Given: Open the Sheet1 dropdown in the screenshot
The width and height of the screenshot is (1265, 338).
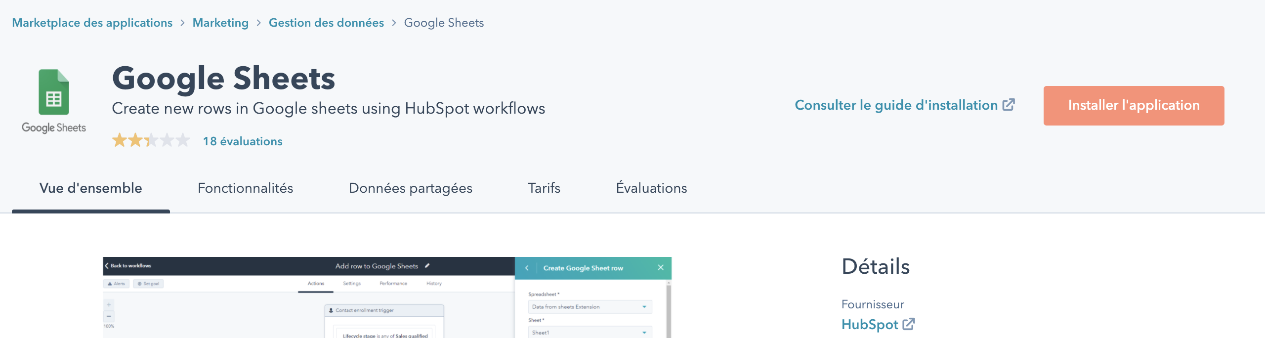Looking at the screenshot, I should coord(590,332).
